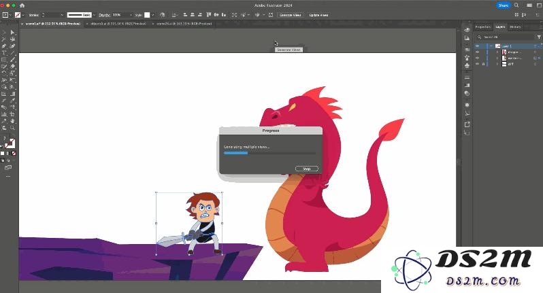Switch to objects3.ai document tab

[118, 24]
